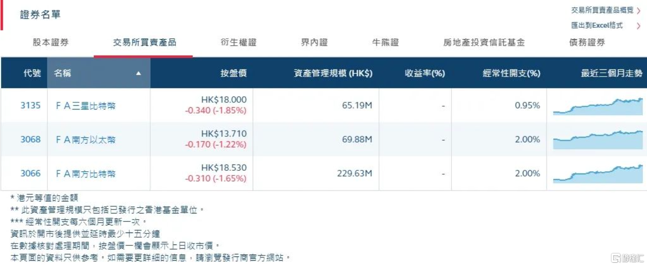647x266 pixels.
Task: Open stock code 3066 link
Action: [31, 174]
